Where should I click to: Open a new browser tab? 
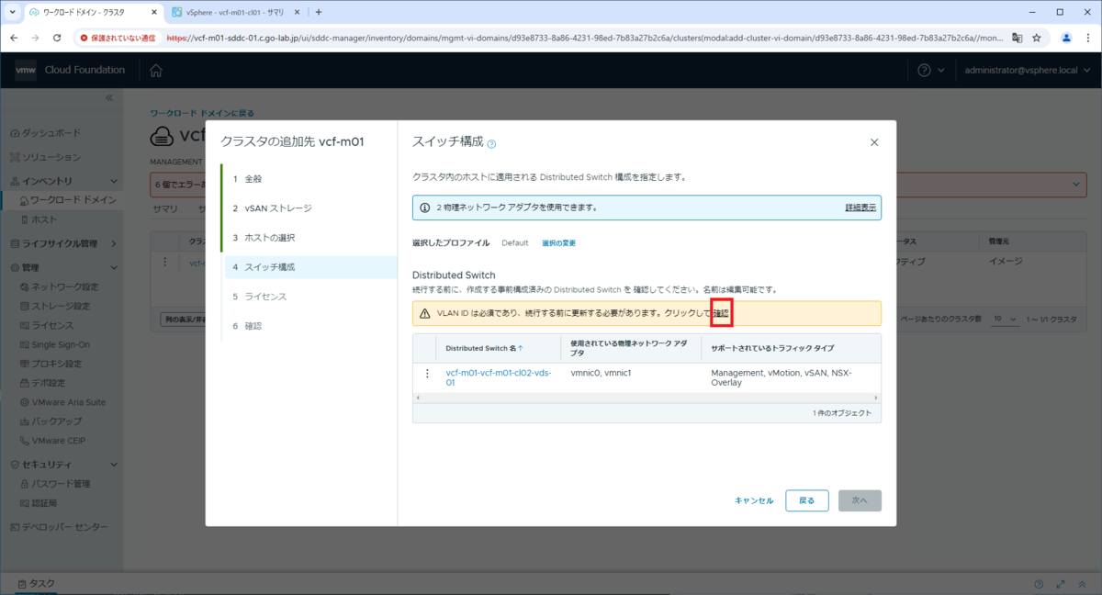319,12
